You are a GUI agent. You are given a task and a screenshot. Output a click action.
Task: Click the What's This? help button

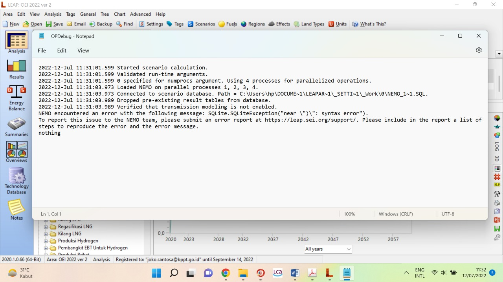click(x=369, y=24)
